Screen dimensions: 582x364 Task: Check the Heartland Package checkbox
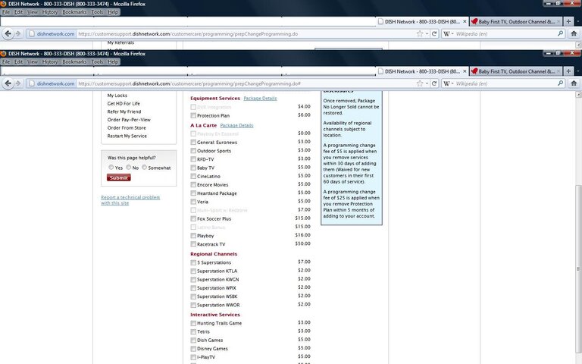(193, 193)
